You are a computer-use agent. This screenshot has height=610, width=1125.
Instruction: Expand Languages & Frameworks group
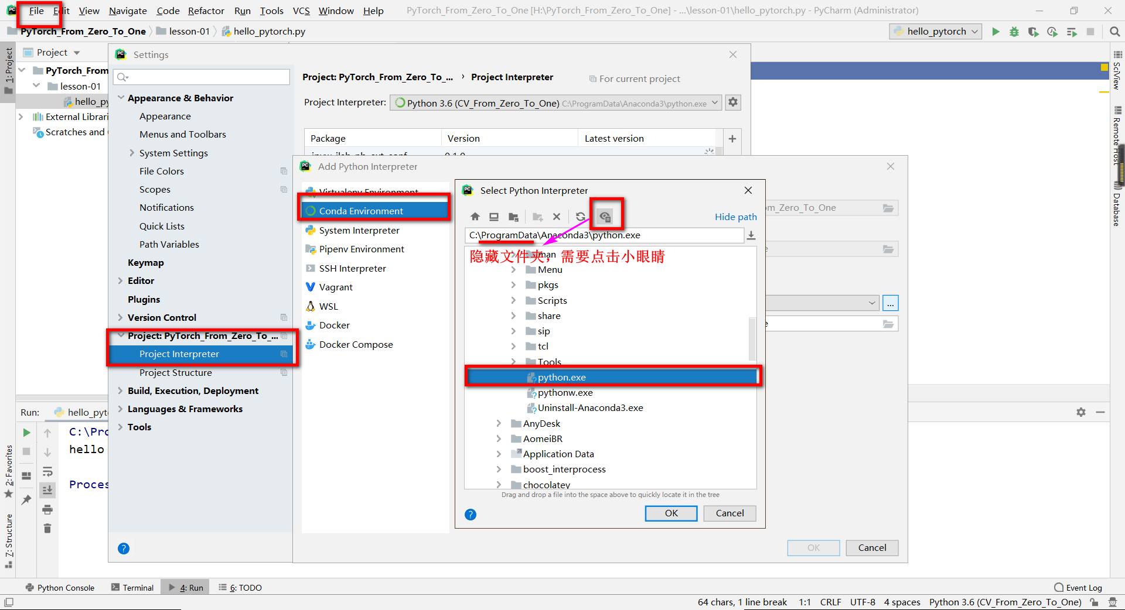click(x=120, y=409)
